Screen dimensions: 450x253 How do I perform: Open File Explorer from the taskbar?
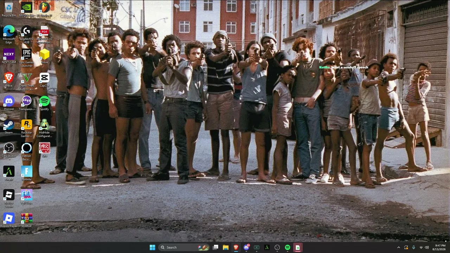(226, 247)
